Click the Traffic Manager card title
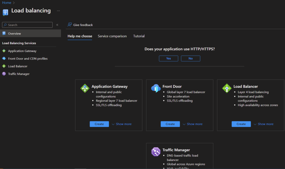Image resolution: width=285 pixels, height=169 pixels. (176, 150)
